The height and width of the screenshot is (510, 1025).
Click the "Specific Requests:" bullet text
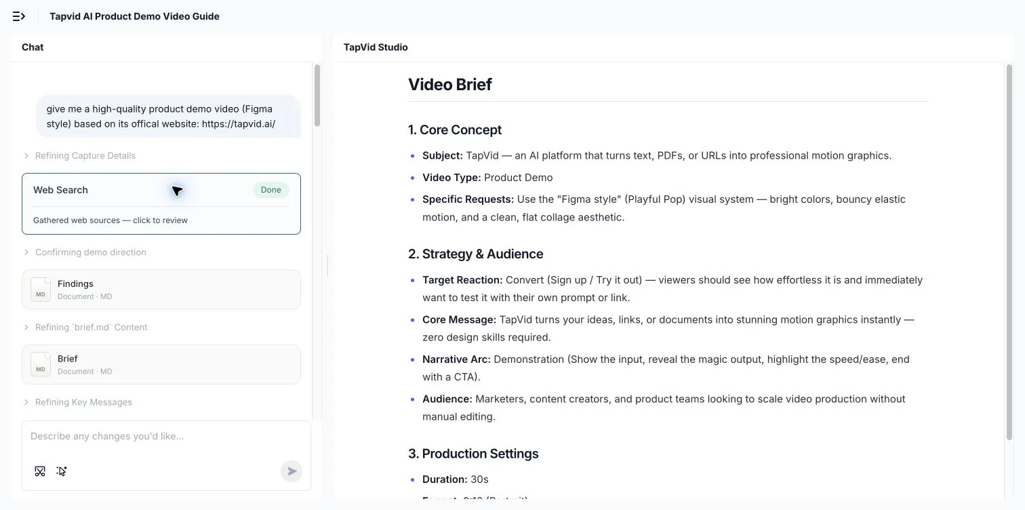(664, 208)
